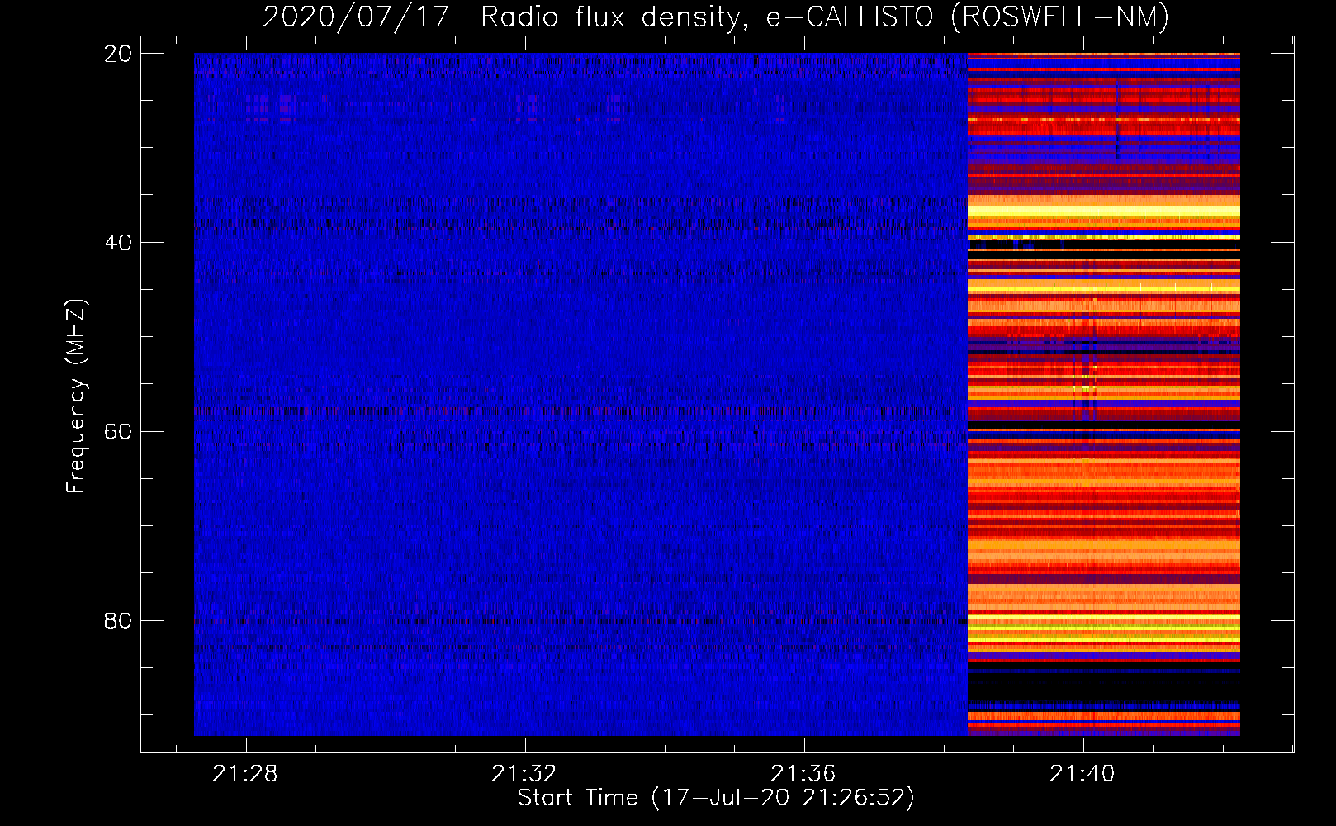Click the 20 frequency tick label
1336x826 pixels.
(118, 54)
